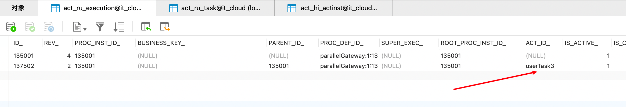
Task: Click the Export table data icon
Action: coord(165,27)
